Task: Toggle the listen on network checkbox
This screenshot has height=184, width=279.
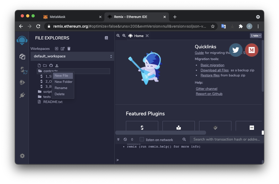Action: point(142,139)
